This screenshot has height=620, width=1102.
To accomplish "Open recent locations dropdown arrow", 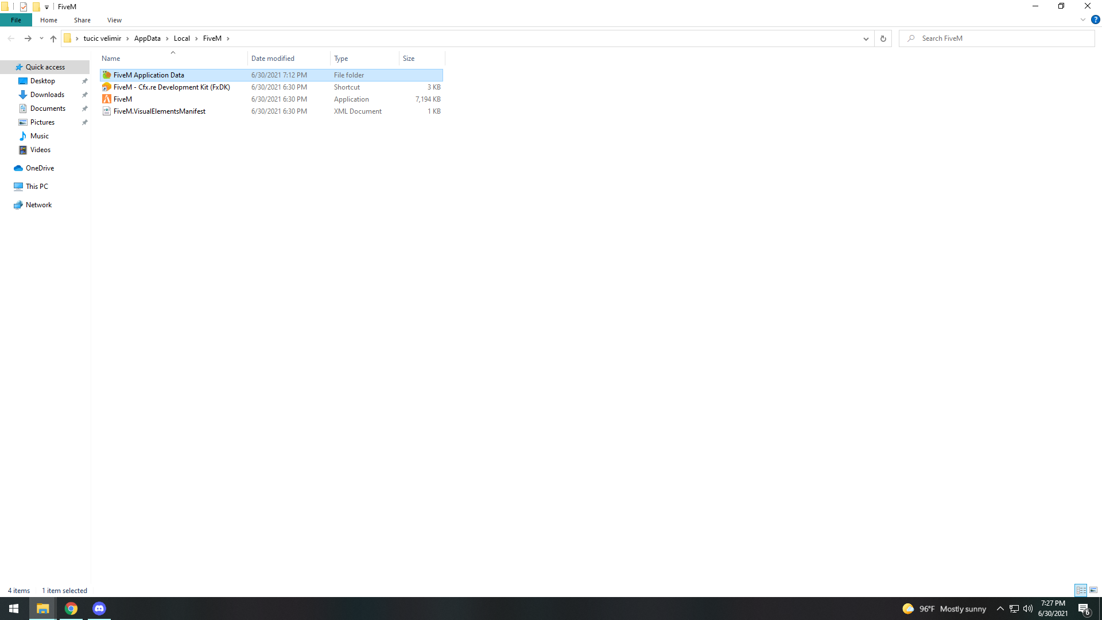I will (x=41, y=38).
